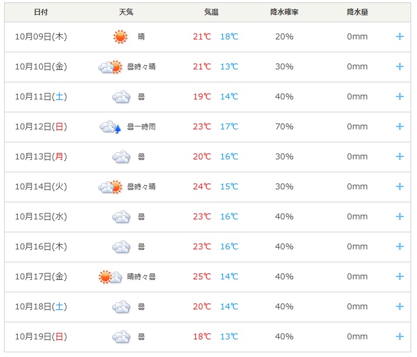Click the 25℃ high temperature value
Screen dimensions: 417x357
202,276
